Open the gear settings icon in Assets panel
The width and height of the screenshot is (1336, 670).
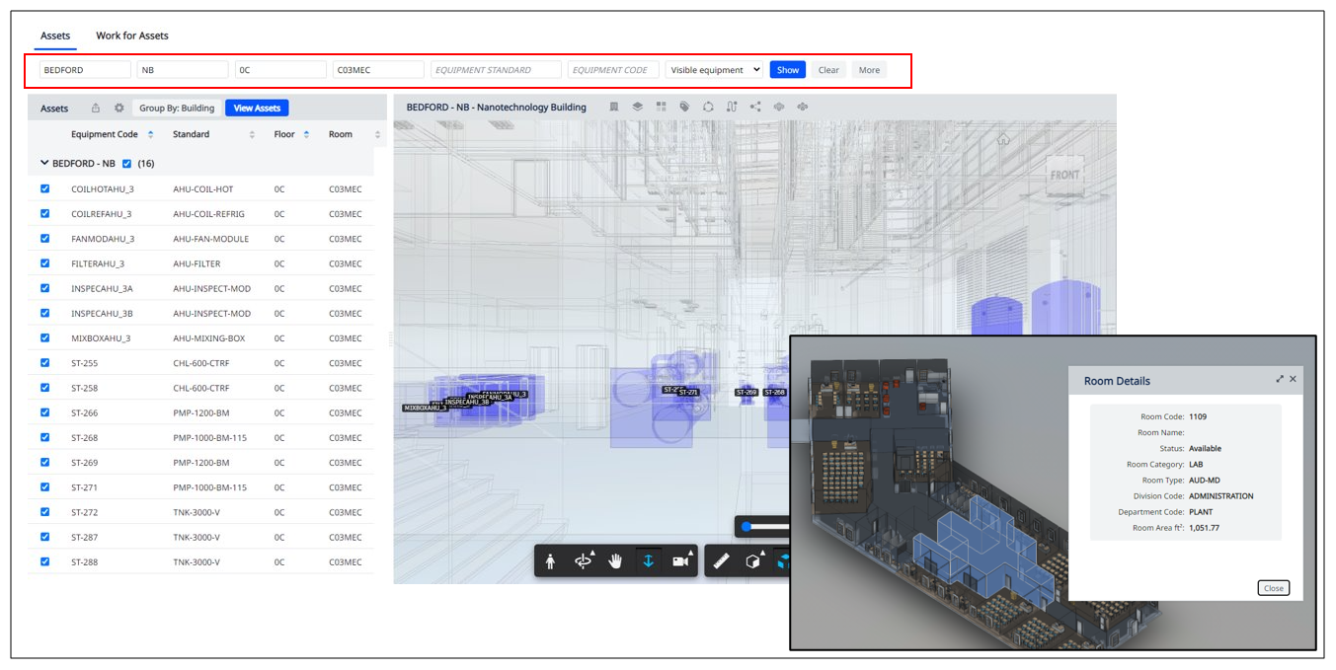(118, 109)
